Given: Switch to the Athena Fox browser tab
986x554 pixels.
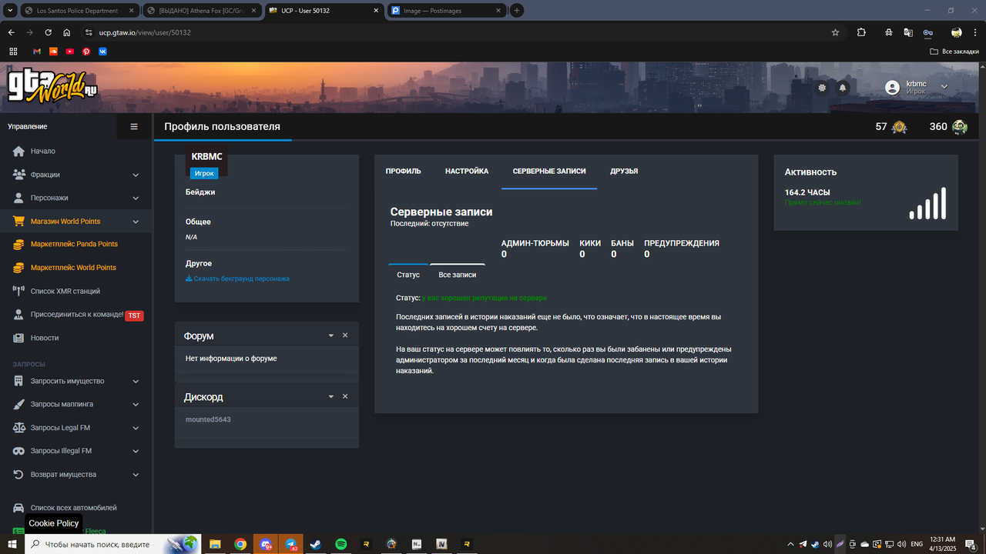Looking at the screenshot, I should click(202, 11).
